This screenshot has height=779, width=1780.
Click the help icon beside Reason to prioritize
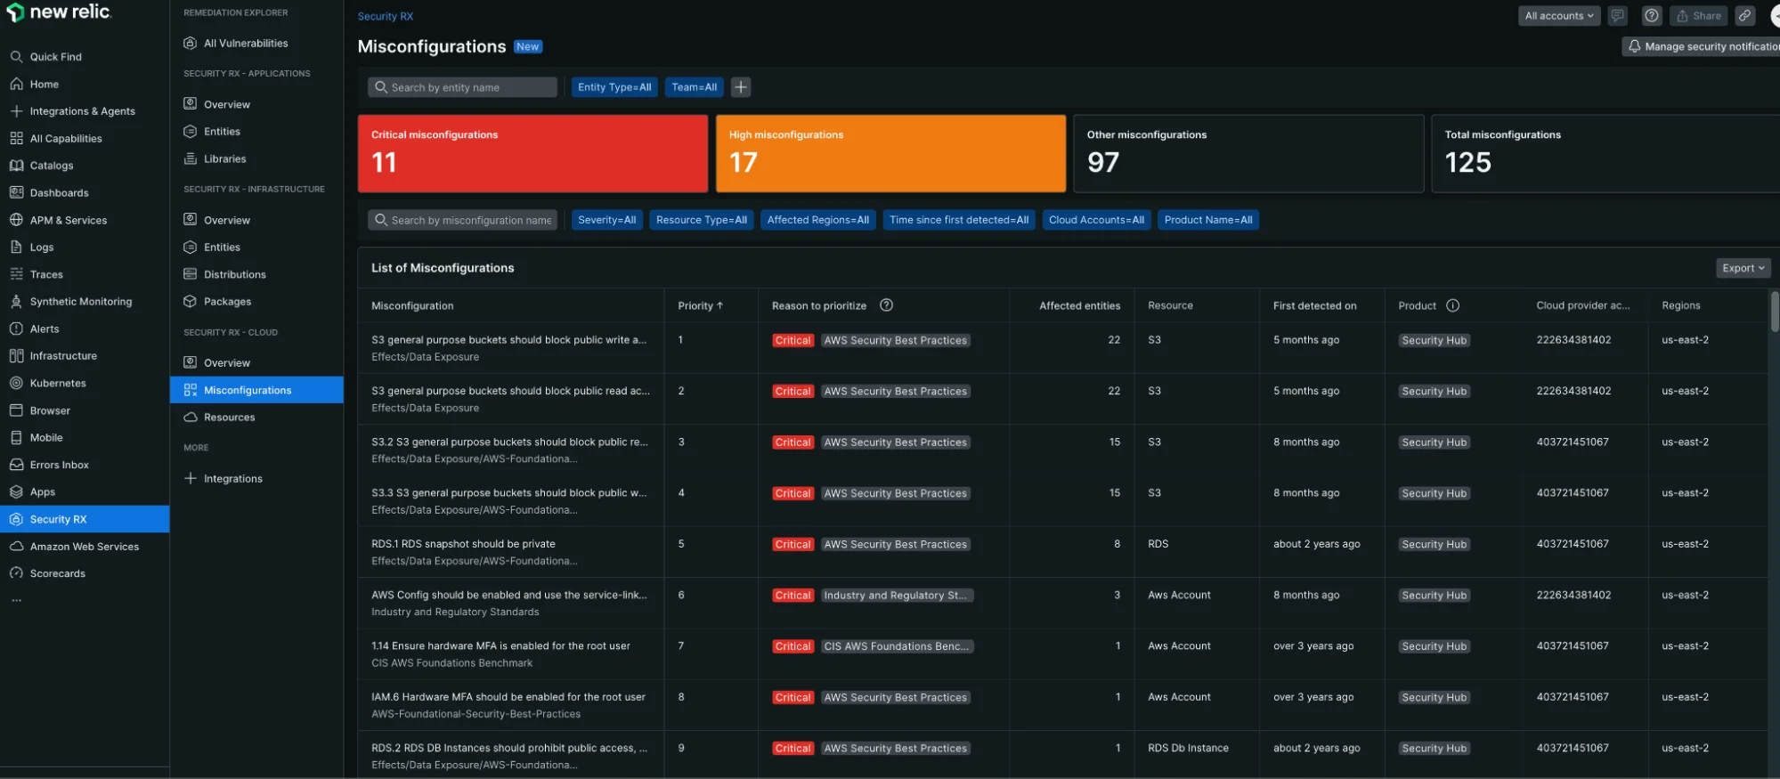(886, 305)
